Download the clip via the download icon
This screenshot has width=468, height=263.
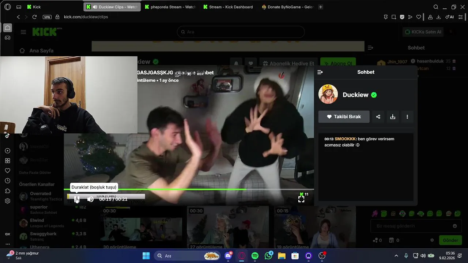tap(393, 117)
